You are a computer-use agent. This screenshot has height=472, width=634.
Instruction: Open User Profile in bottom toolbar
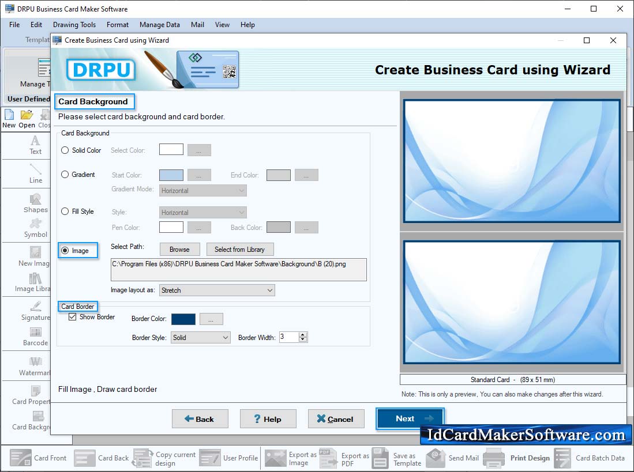[x=228, y=458]
